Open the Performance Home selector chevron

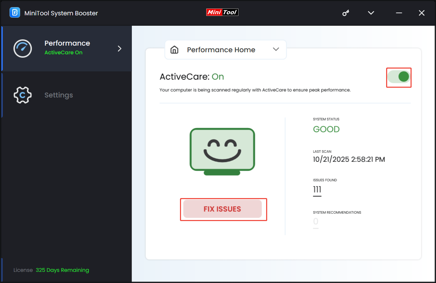[276, 49]
